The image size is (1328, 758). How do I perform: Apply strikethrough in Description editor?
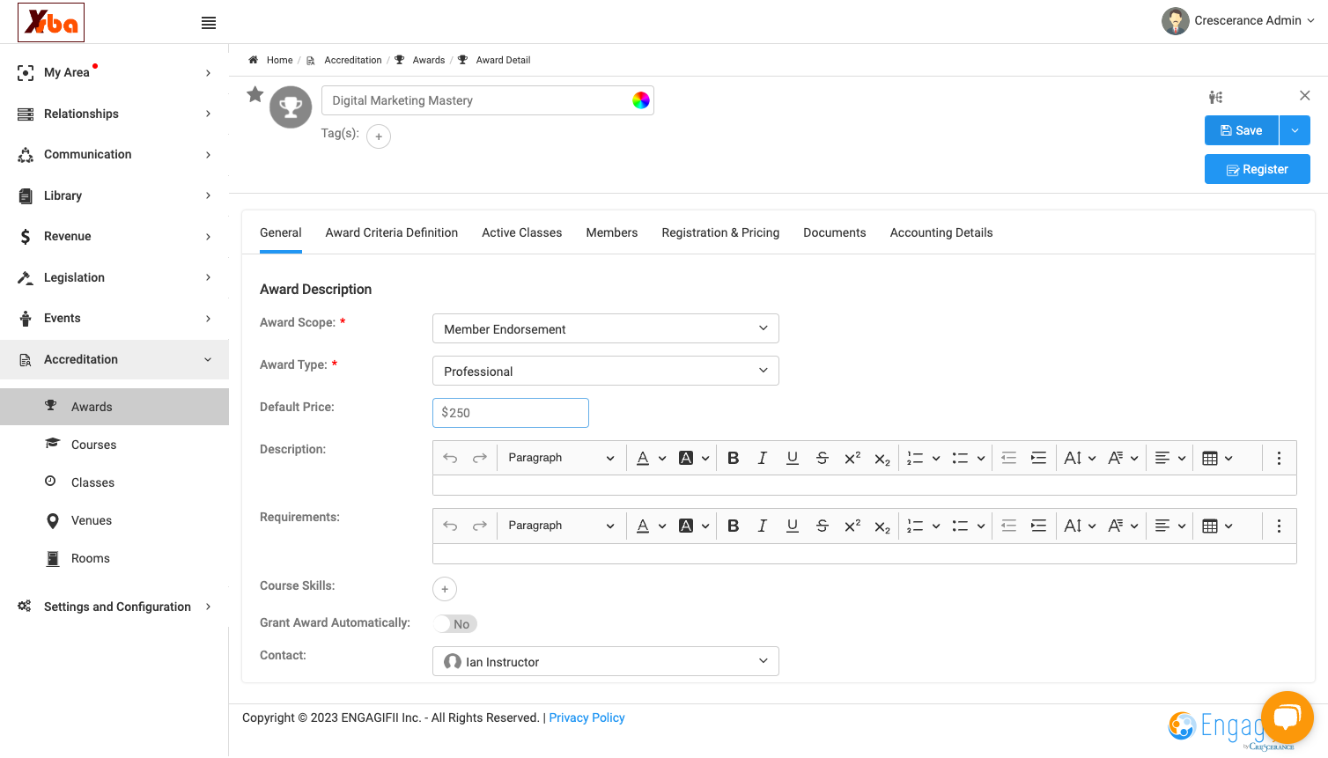(x=823, y=458)
